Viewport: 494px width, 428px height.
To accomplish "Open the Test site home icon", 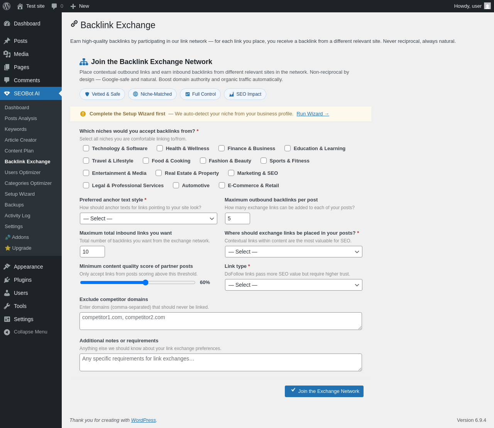I will coord(20,6).
